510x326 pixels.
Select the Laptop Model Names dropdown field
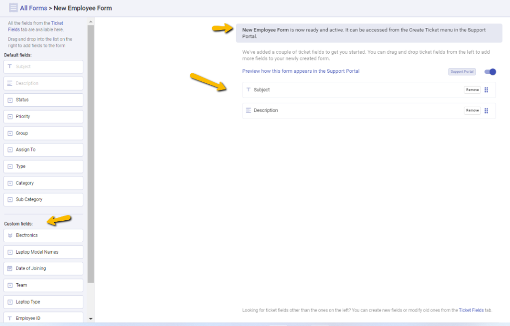(x=43, y=252)
